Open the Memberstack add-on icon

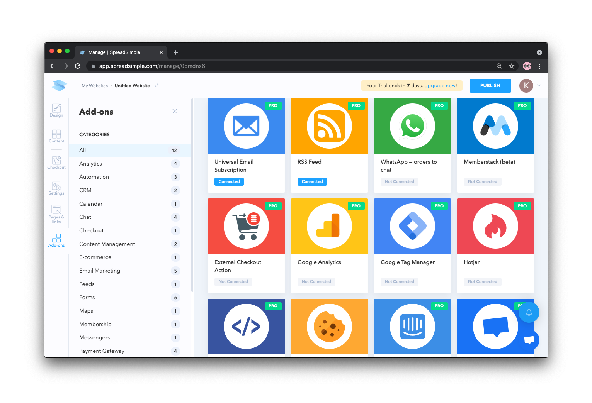[x=495, y=126]
